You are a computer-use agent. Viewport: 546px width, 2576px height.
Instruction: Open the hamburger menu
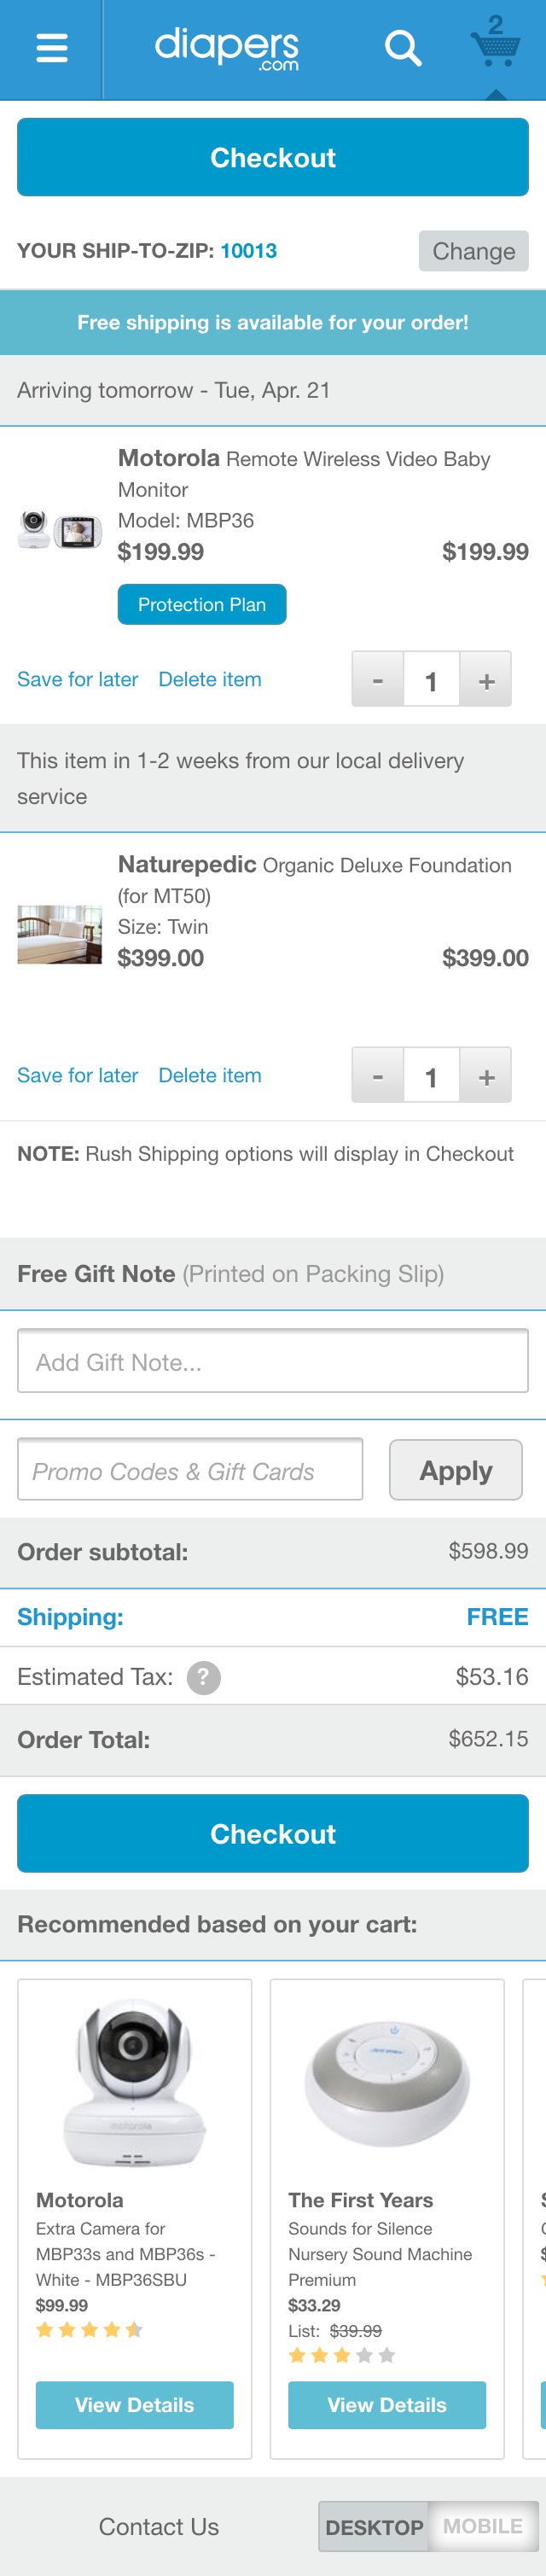pos(51,48)
